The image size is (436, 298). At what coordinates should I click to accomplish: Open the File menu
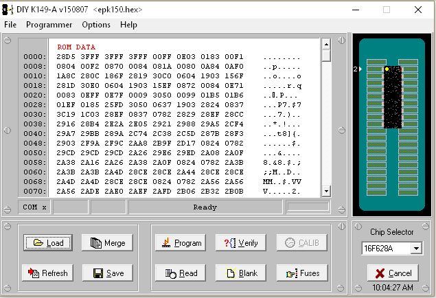pyautogui.click(x=10, y=25)
